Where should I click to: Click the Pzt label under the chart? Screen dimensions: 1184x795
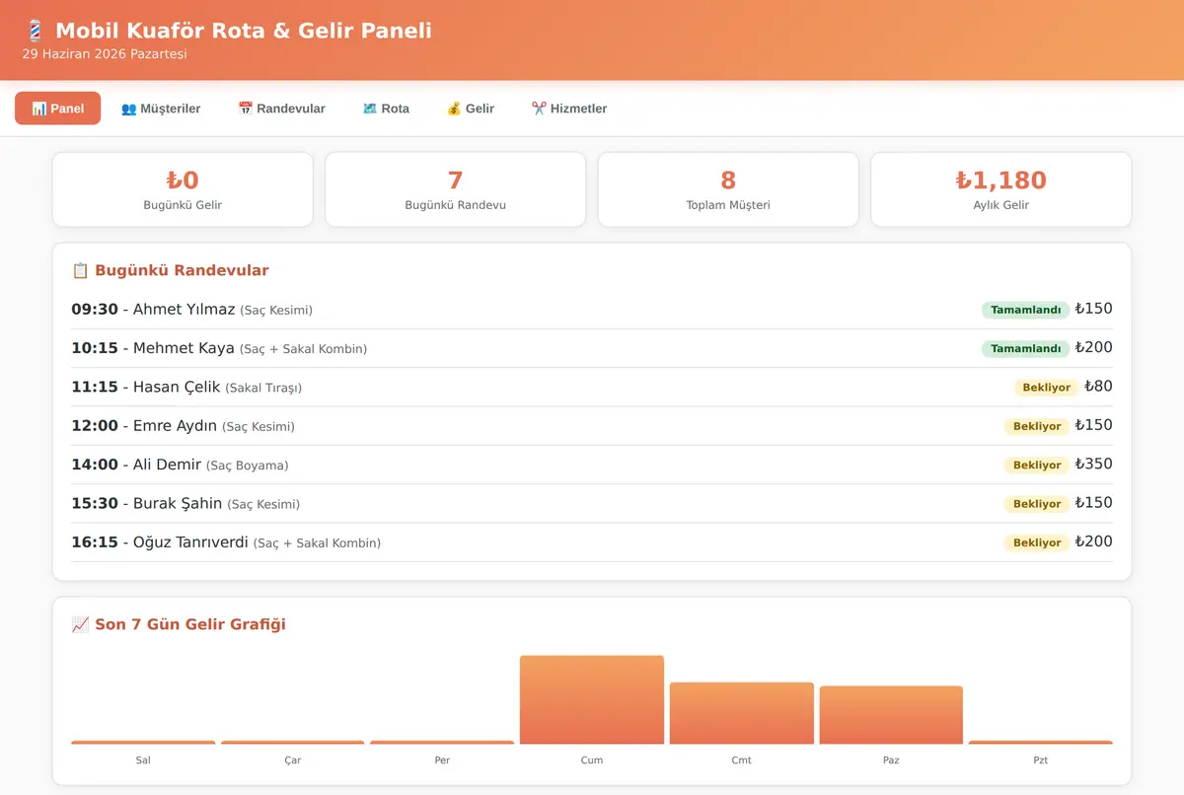pyautogui.click(x=1041, y=760)
